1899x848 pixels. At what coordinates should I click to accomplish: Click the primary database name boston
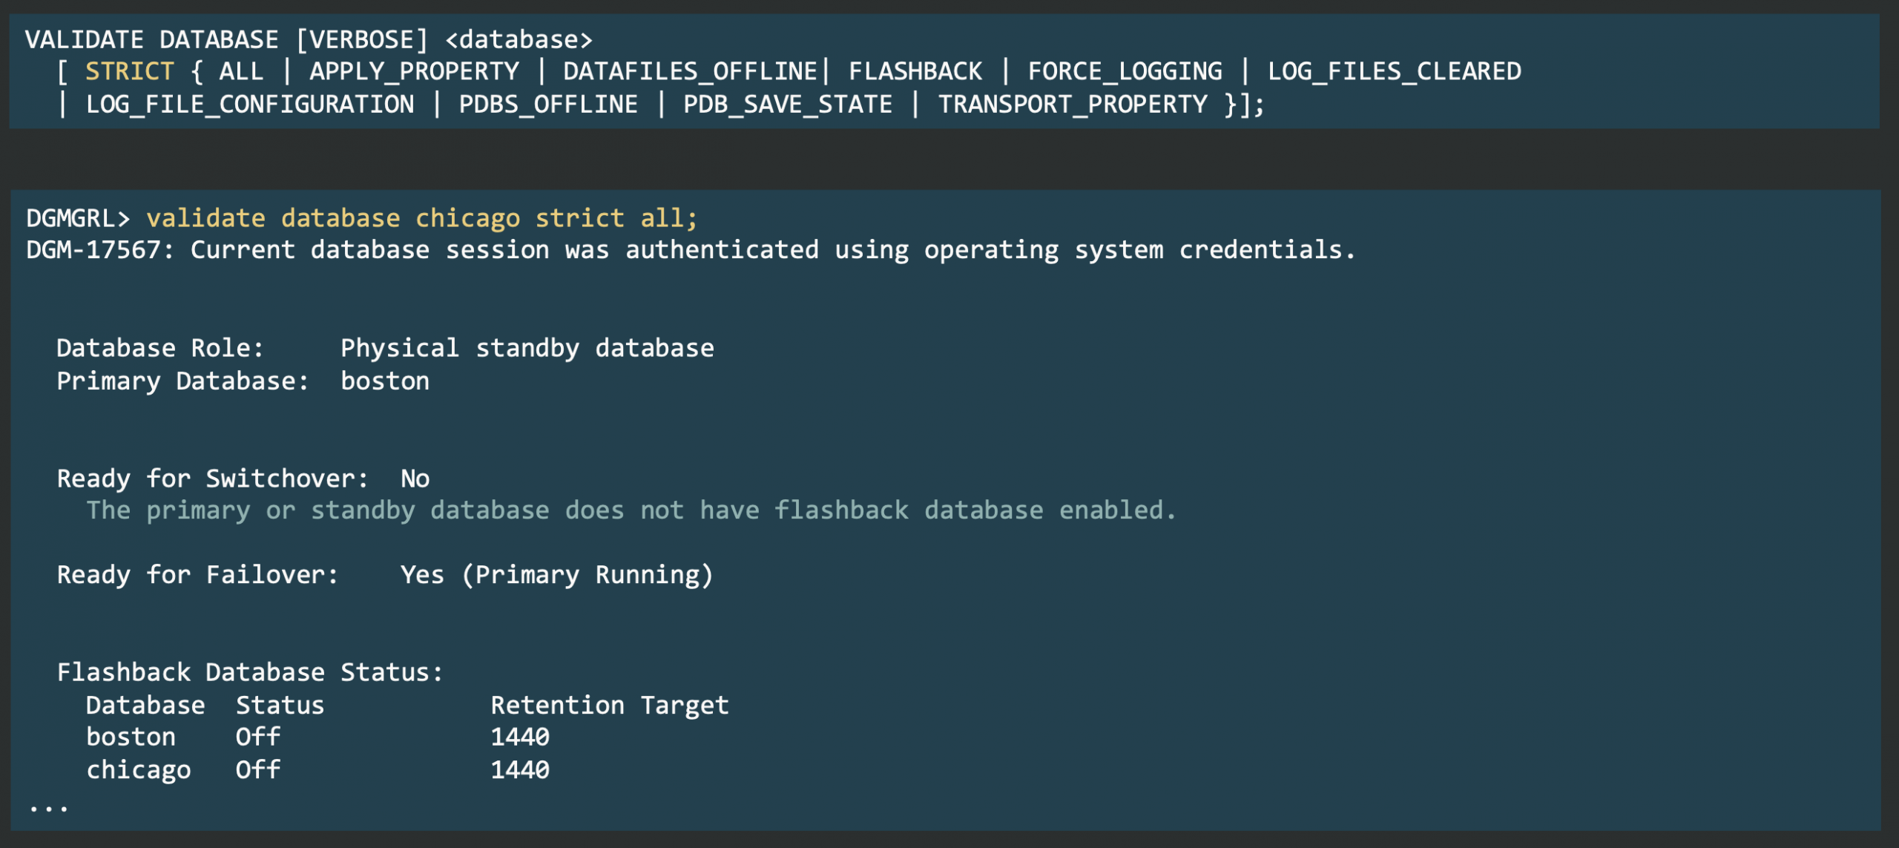pyautogui.click(x=384, y=381)
